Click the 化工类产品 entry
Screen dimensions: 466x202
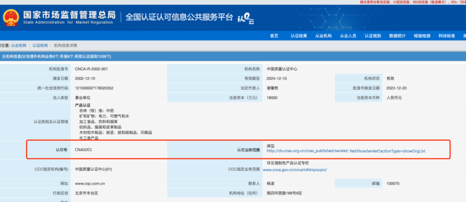[x=89, y=138]
